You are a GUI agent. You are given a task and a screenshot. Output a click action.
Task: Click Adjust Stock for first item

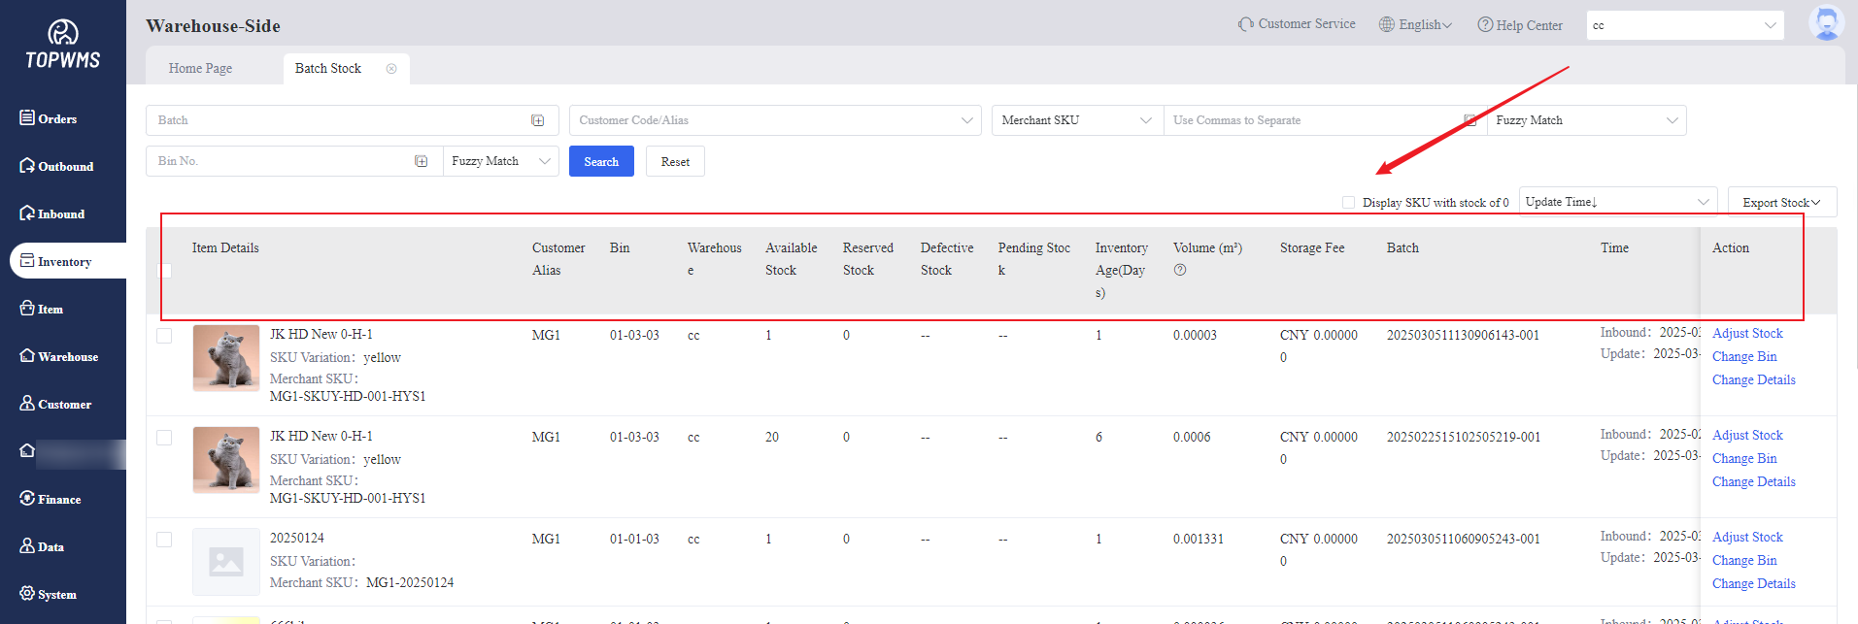(1746, 333)
